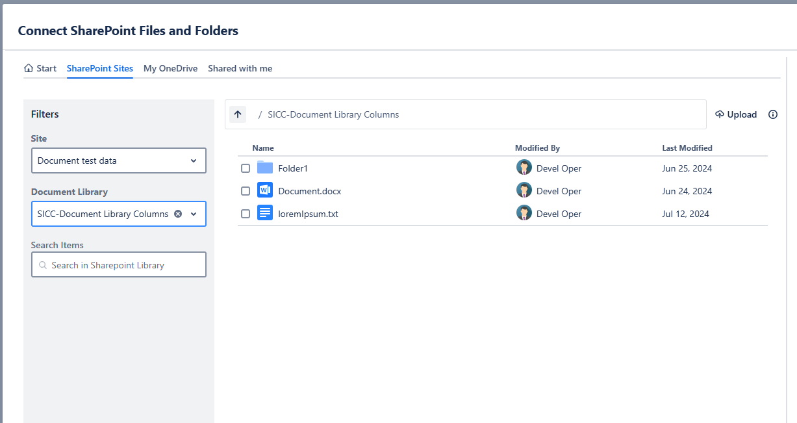Click Devel Oper avatar in Folder1 row
The image size is (797, 423).
pyautogui.click(x=524, y=168)
